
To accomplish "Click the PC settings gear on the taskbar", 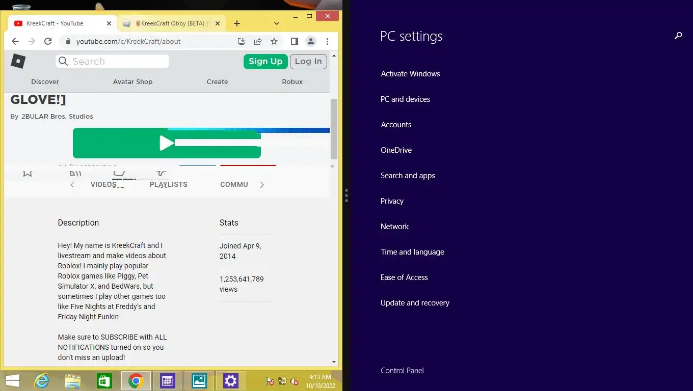I will coord(231,381).
